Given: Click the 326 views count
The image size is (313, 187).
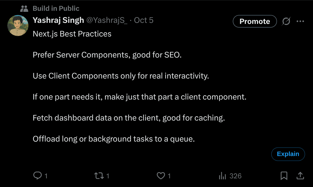Looking at the screenshot, I should tap(235, 176).
